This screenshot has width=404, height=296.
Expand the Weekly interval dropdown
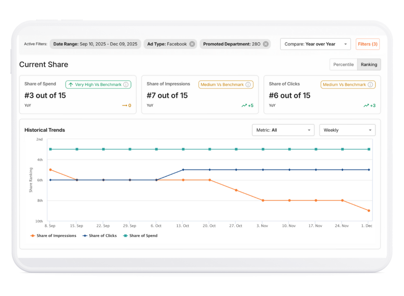347,130
